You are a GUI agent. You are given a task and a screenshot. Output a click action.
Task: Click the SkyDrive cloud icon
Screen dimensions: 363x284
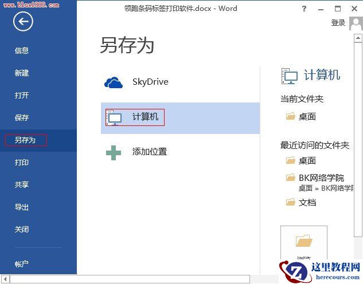[x=114, y=82]
